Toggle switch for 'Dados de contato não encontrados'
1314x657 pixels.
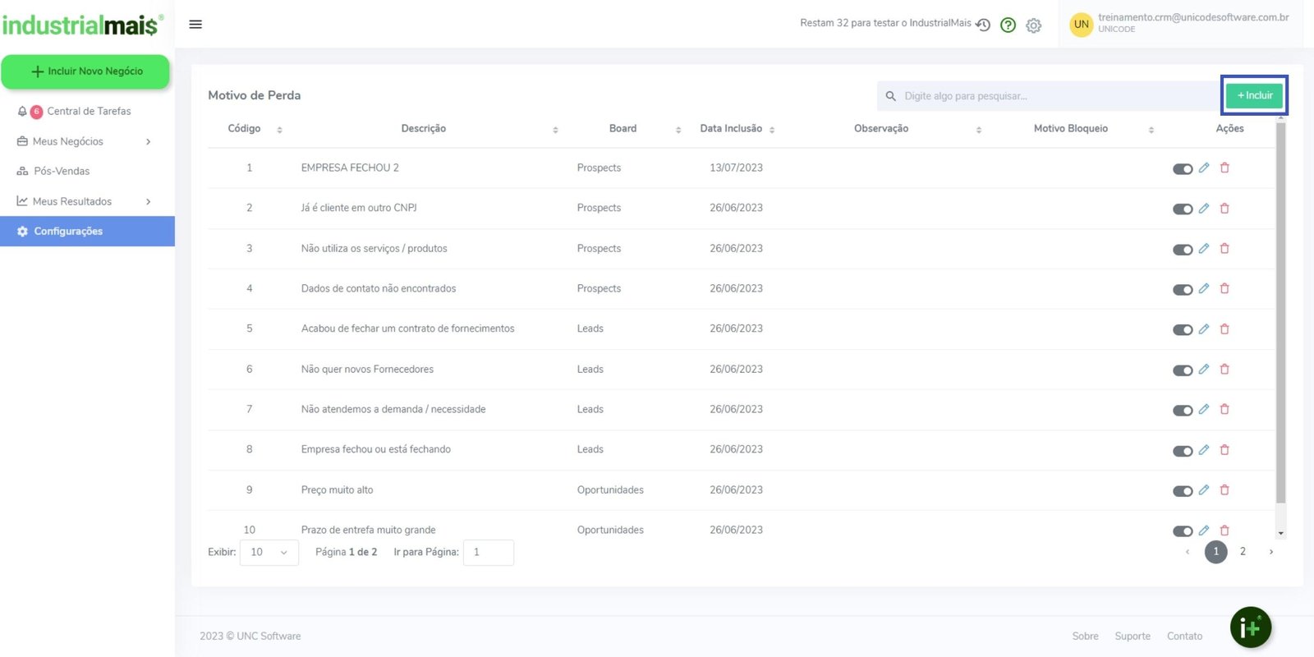coord(1182,290)
